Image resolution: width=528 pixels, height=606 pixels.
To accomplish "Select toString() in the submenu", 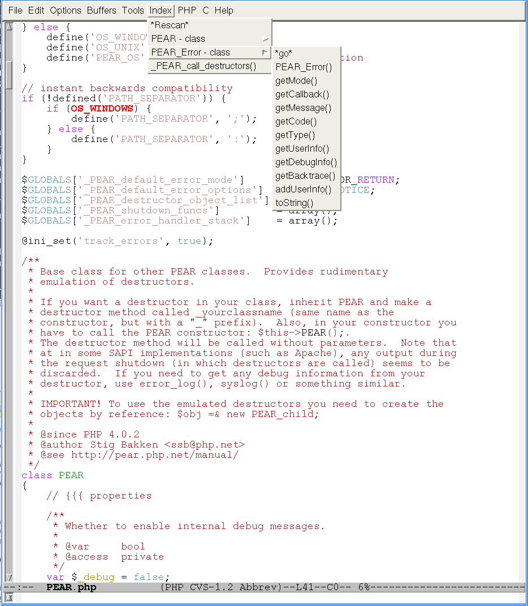I will (x=306, y=203).
